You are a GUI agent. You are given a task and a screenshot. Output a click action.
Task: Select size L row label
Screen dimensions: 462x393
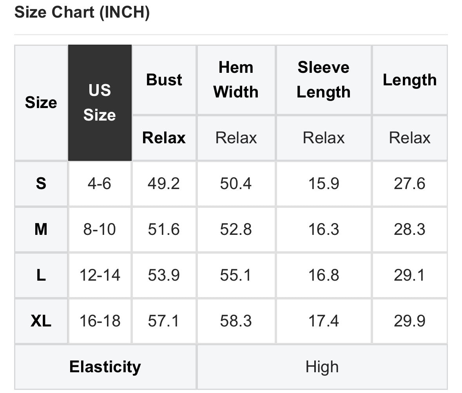coord(41,275)
